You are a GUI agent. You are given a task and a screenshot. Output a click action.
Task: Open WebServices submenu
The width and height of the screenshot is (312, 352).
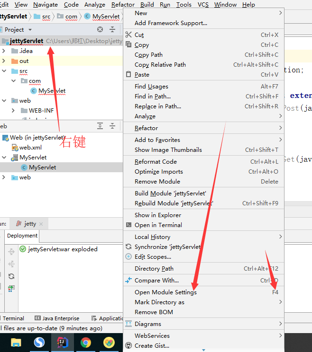[203, 335]
